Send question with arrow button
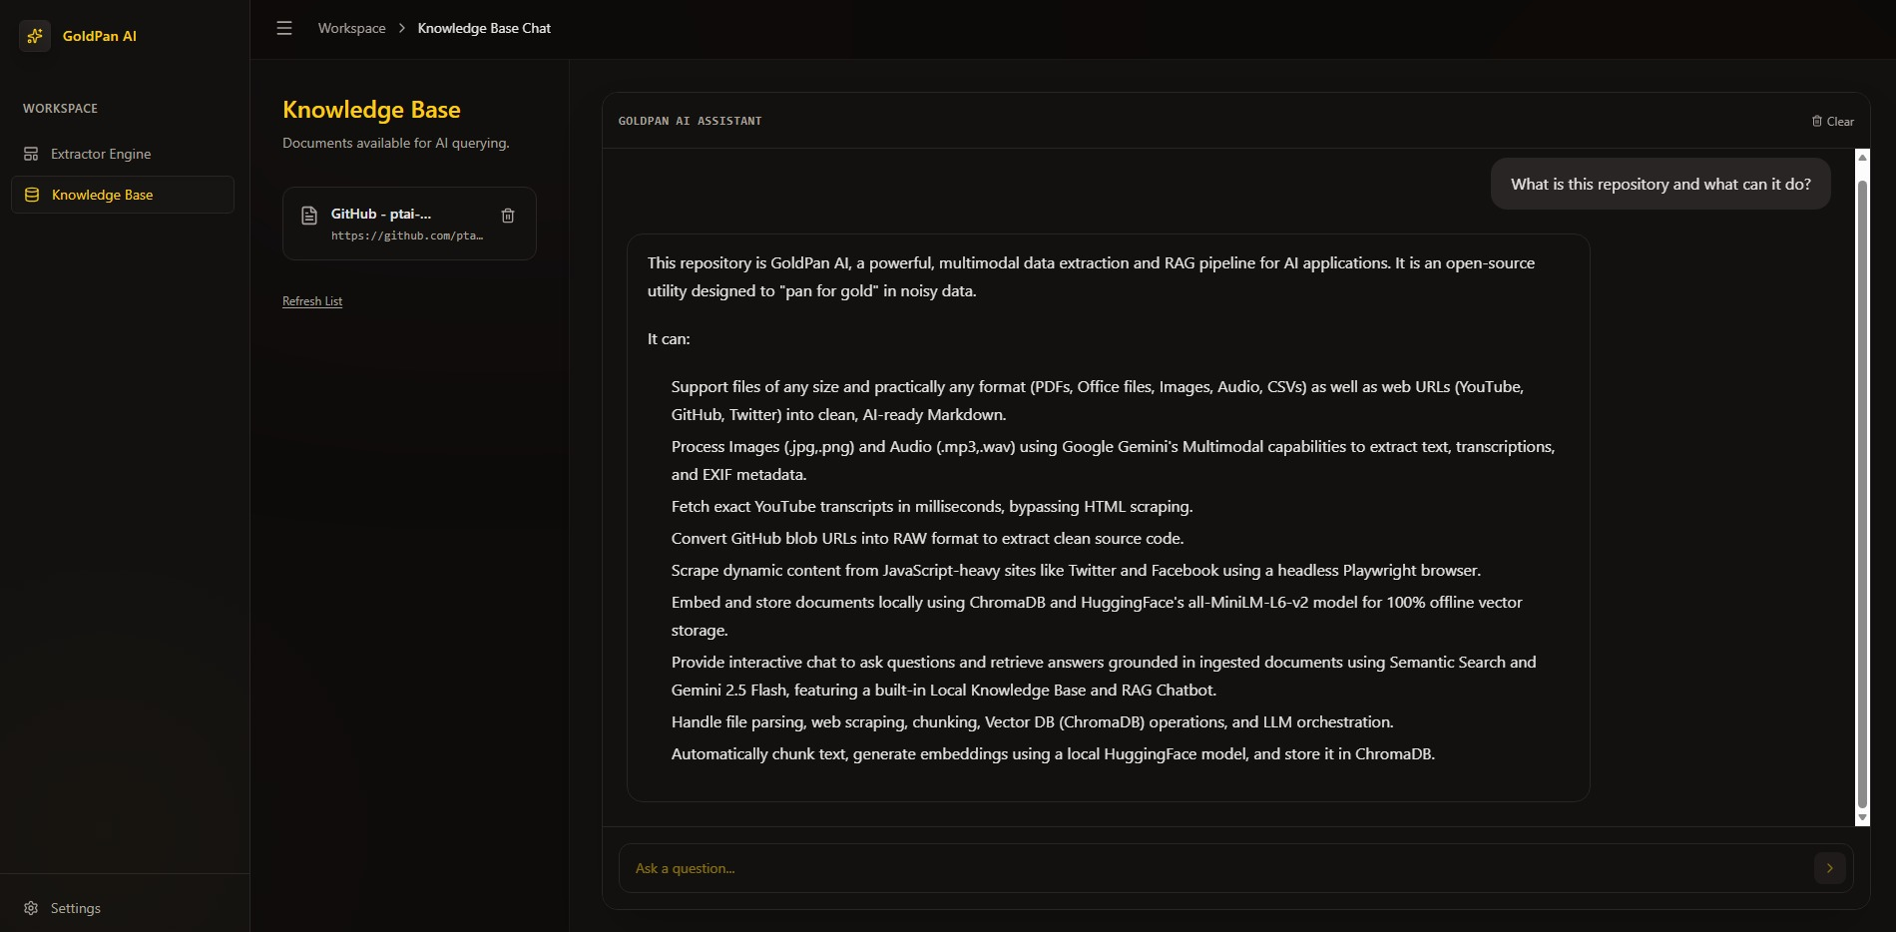Image resolution: width=1896 pixels, height=932 pixels. pos(1829,868)
